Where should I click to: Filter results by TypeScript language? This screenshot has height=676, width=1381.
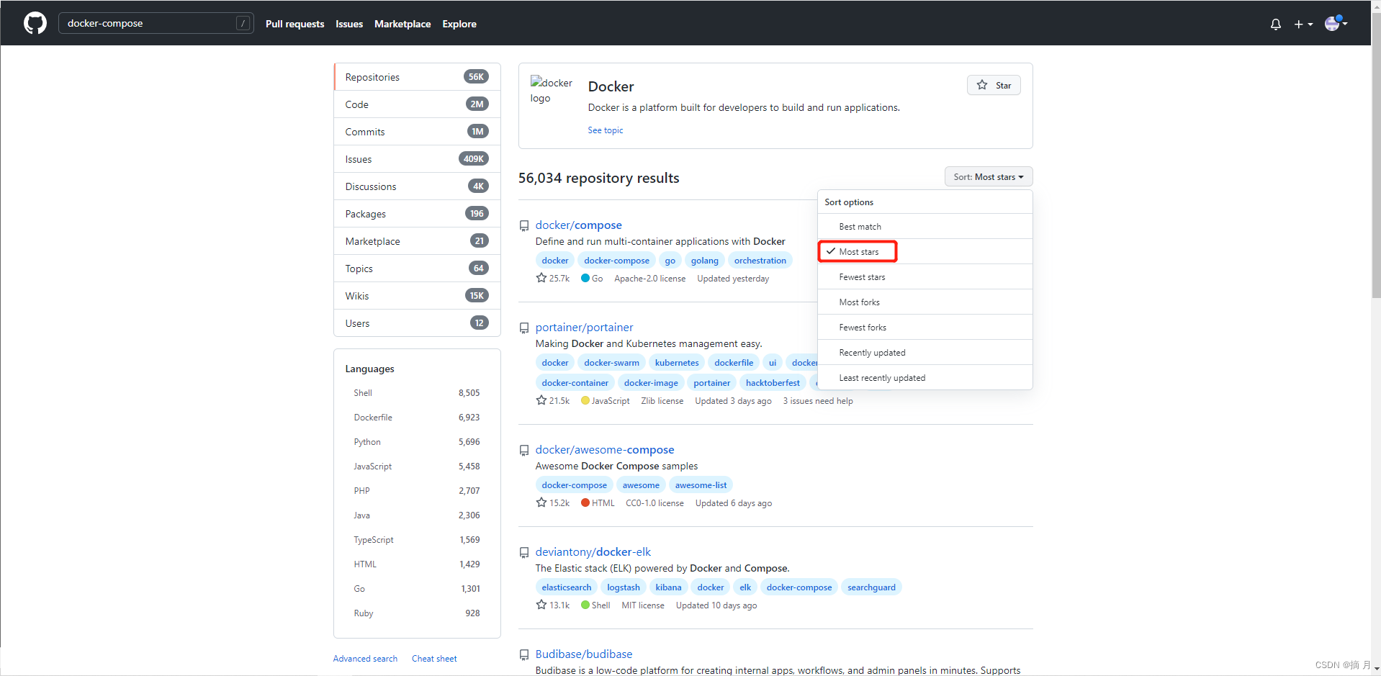(x=416, y=540)
